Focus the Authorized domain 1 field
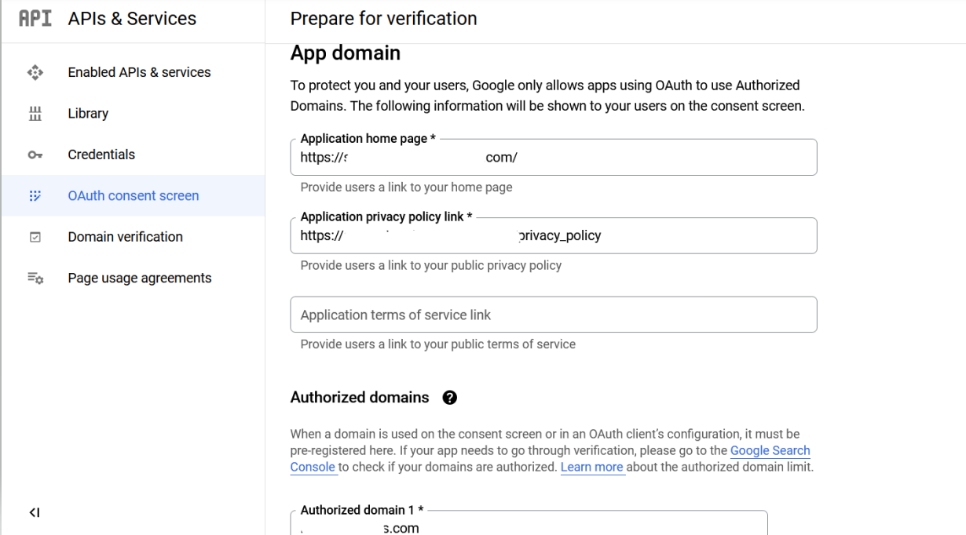This screenshot has width=966, height=535. coord(529,523)
